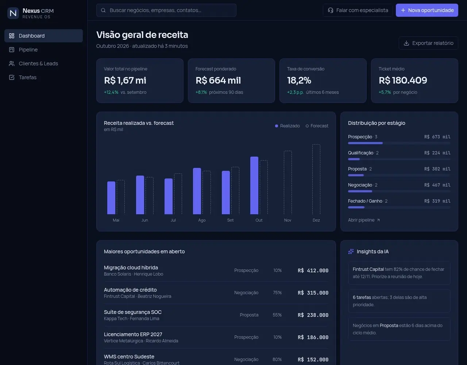Viewport: 467px width, 365px height.
Task: Click the 6 tarefas abertas insight
Action: 399,301
